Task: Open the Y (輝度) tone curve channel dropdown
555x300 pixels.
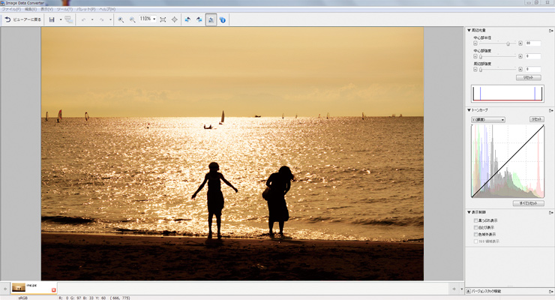Action: coord(487,119)
